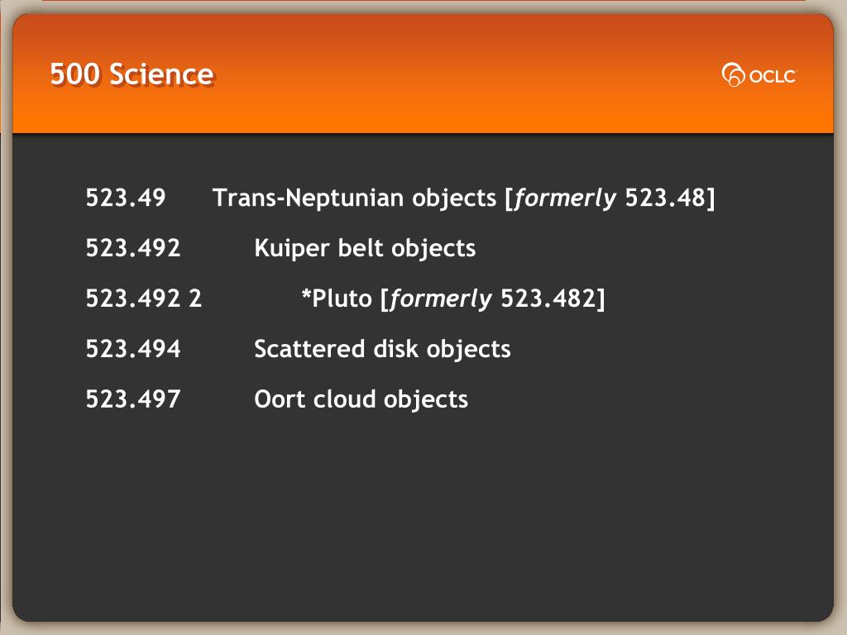Click the asterisk before Pluto
This screenshot has height=635, width=847.
click(x=306, y=294)
